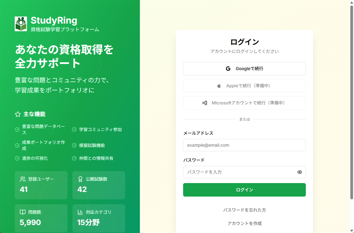
Task: Toggle password visibility with the eye icon
Action: pos(299,172)
